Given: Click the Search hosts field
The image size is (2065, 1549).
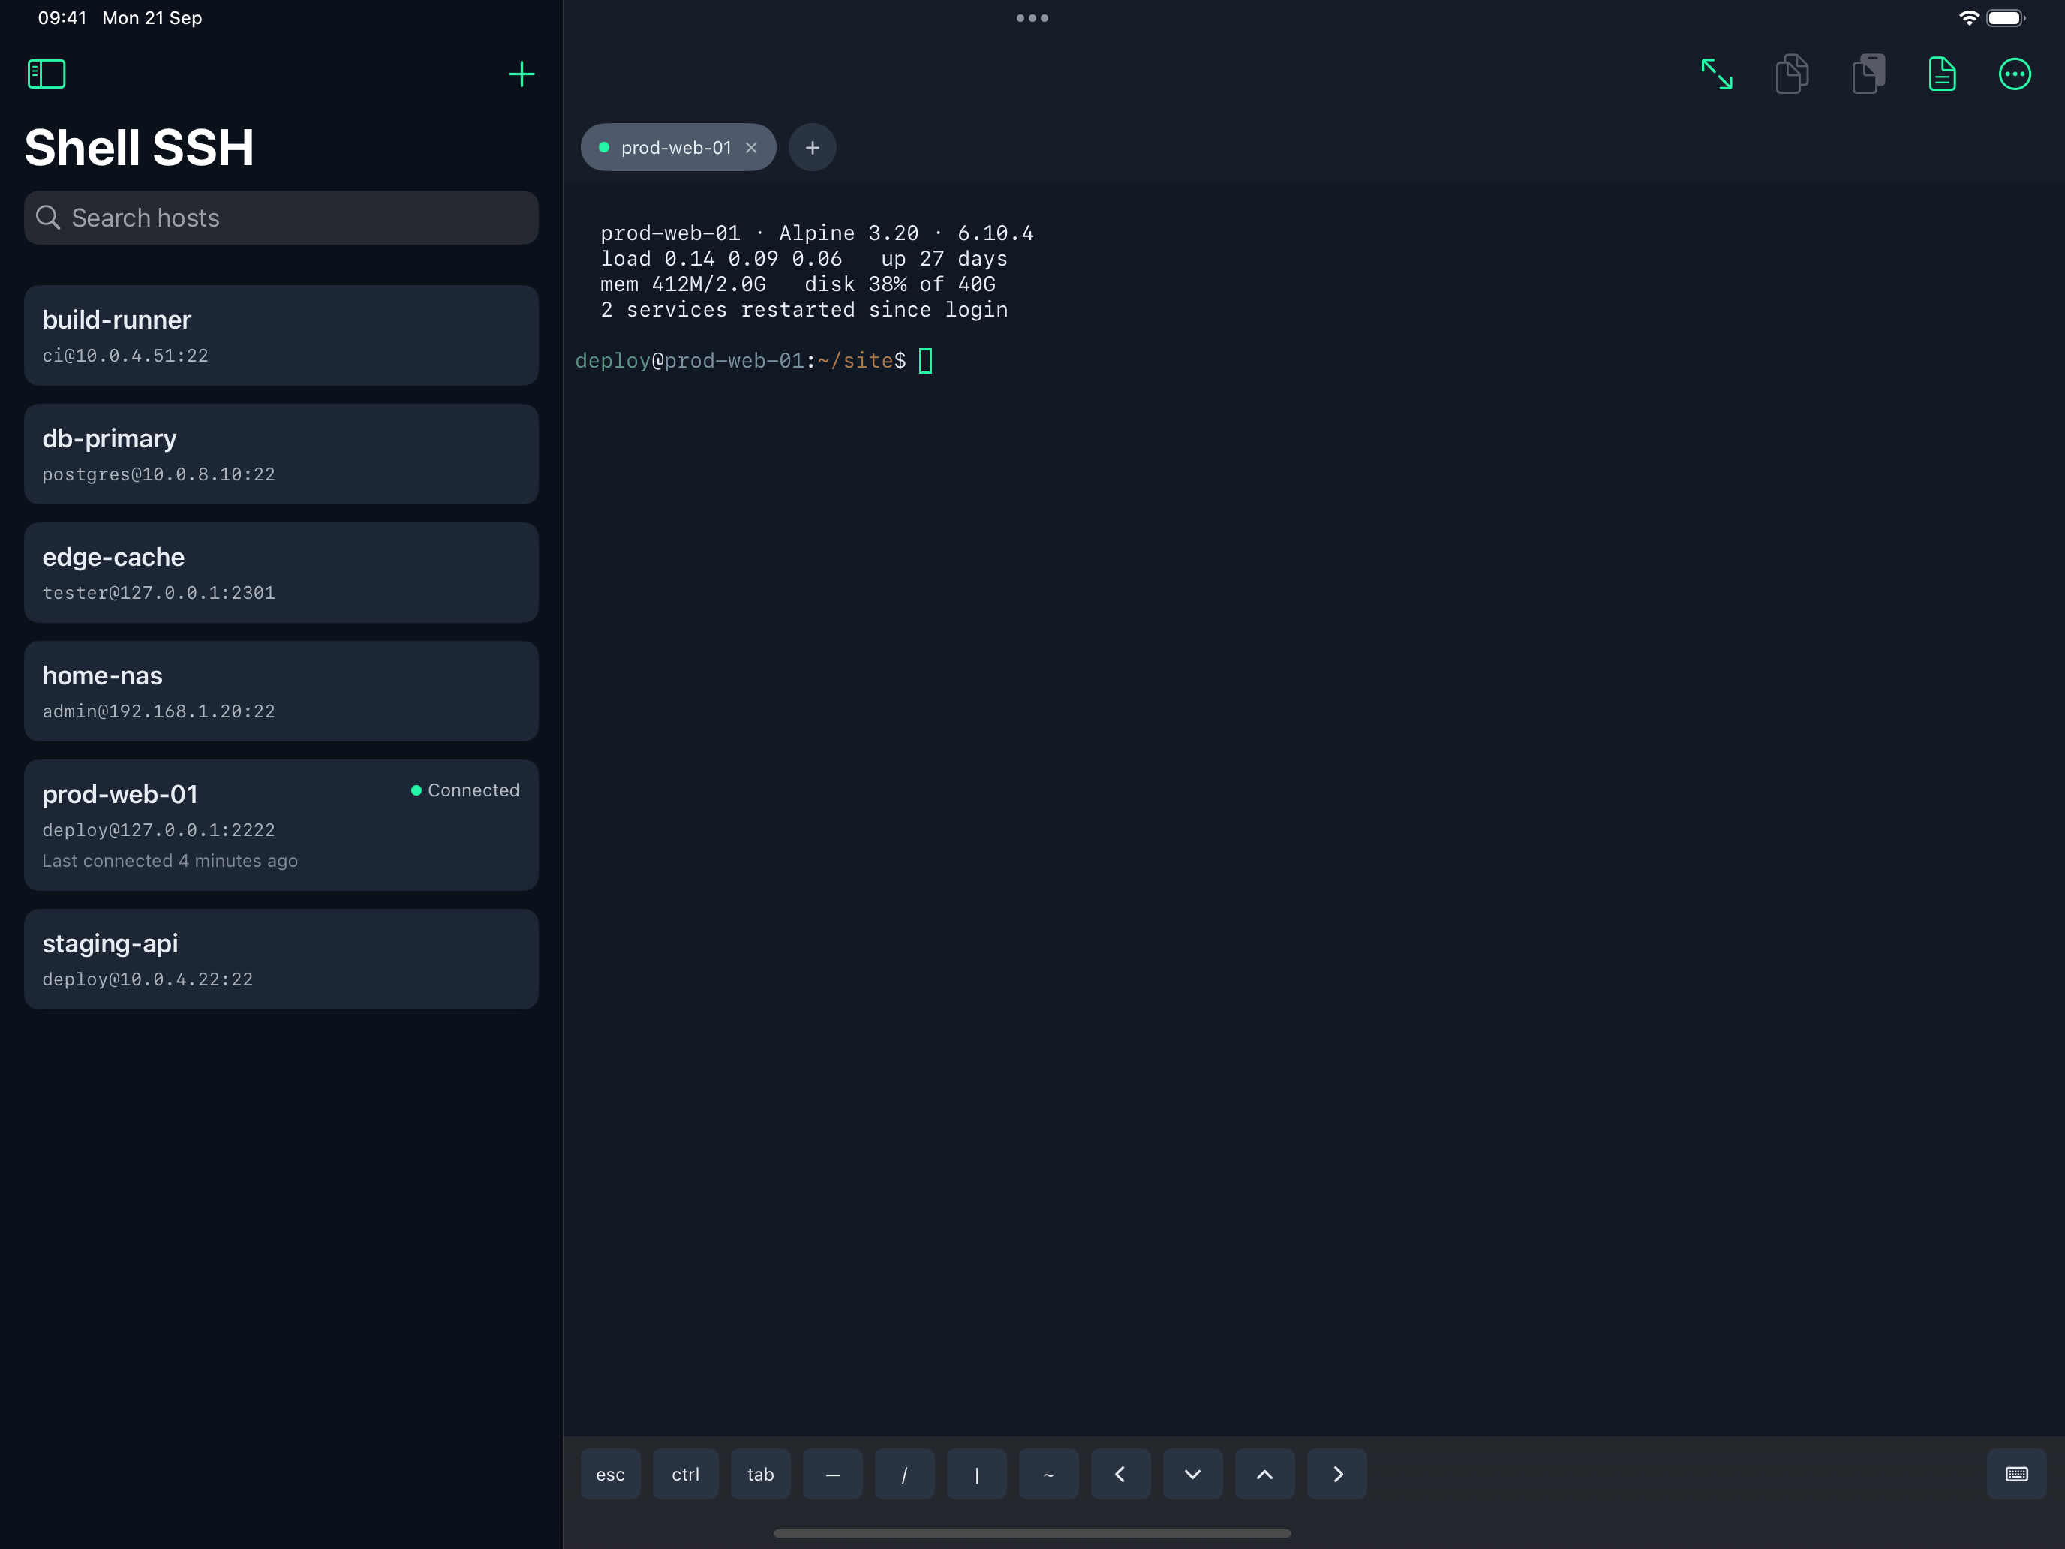Looking at the screenshot, I should (281, 218).
